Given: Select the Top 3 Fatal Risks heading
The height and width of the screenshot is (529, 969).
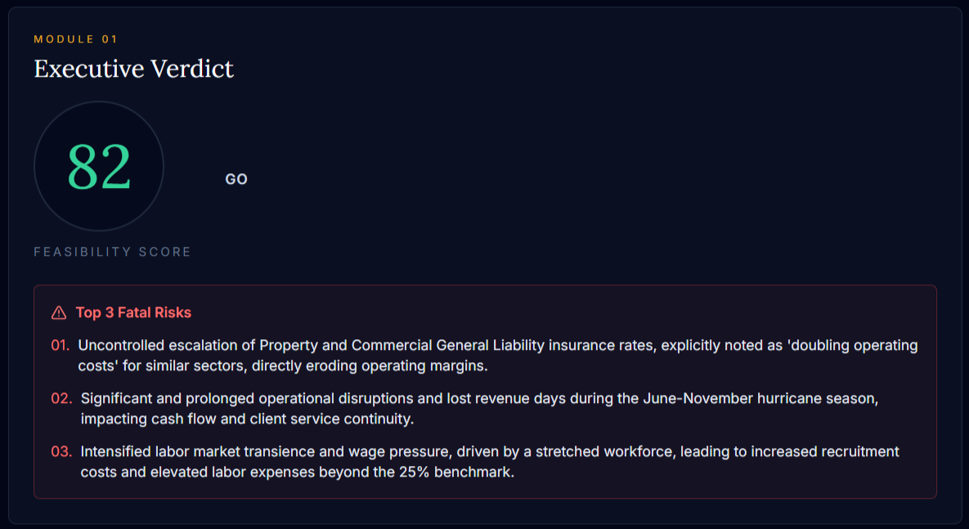Looking at the screenshot, I should click(133, 312).
